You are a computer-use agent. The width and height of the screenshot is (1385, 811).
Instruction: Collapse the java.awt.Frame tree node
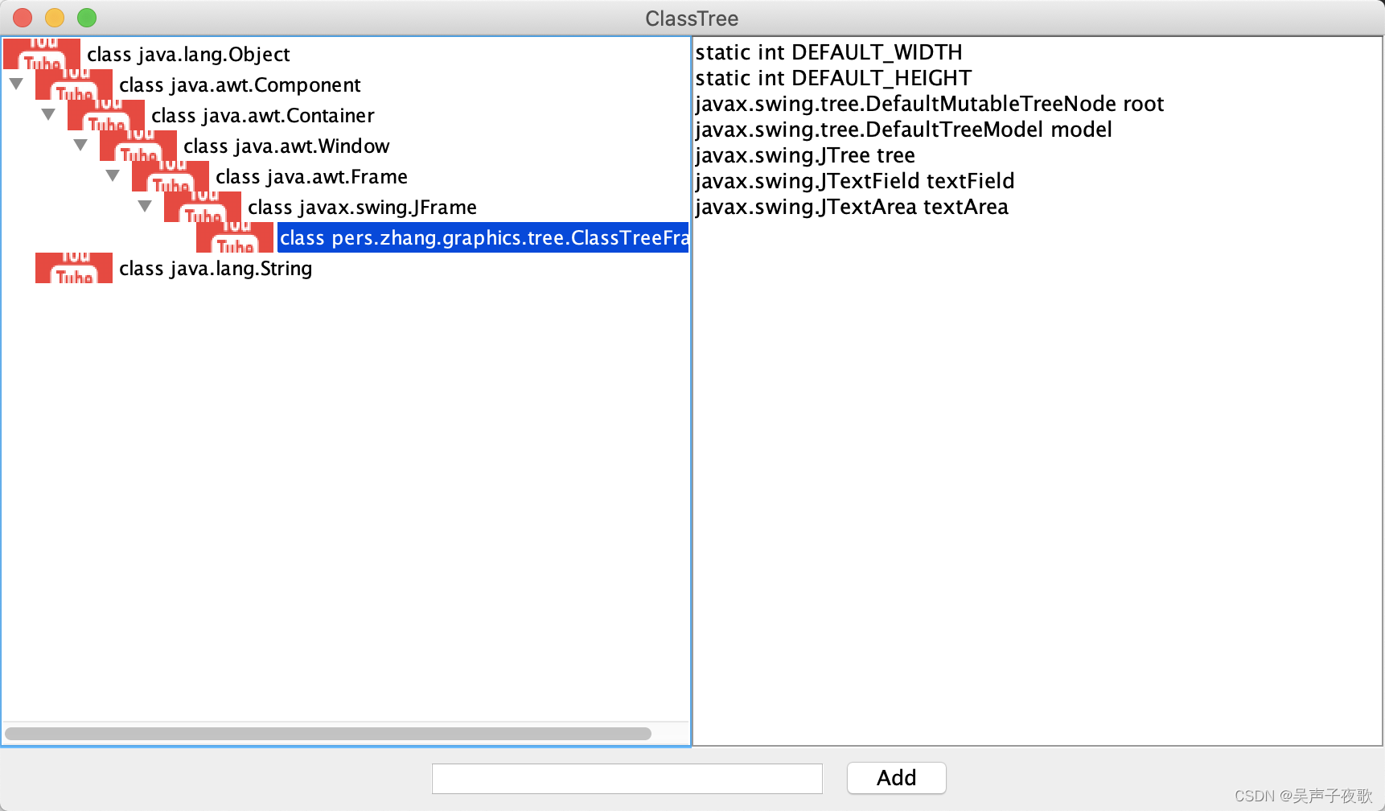[x=113, y=175]
